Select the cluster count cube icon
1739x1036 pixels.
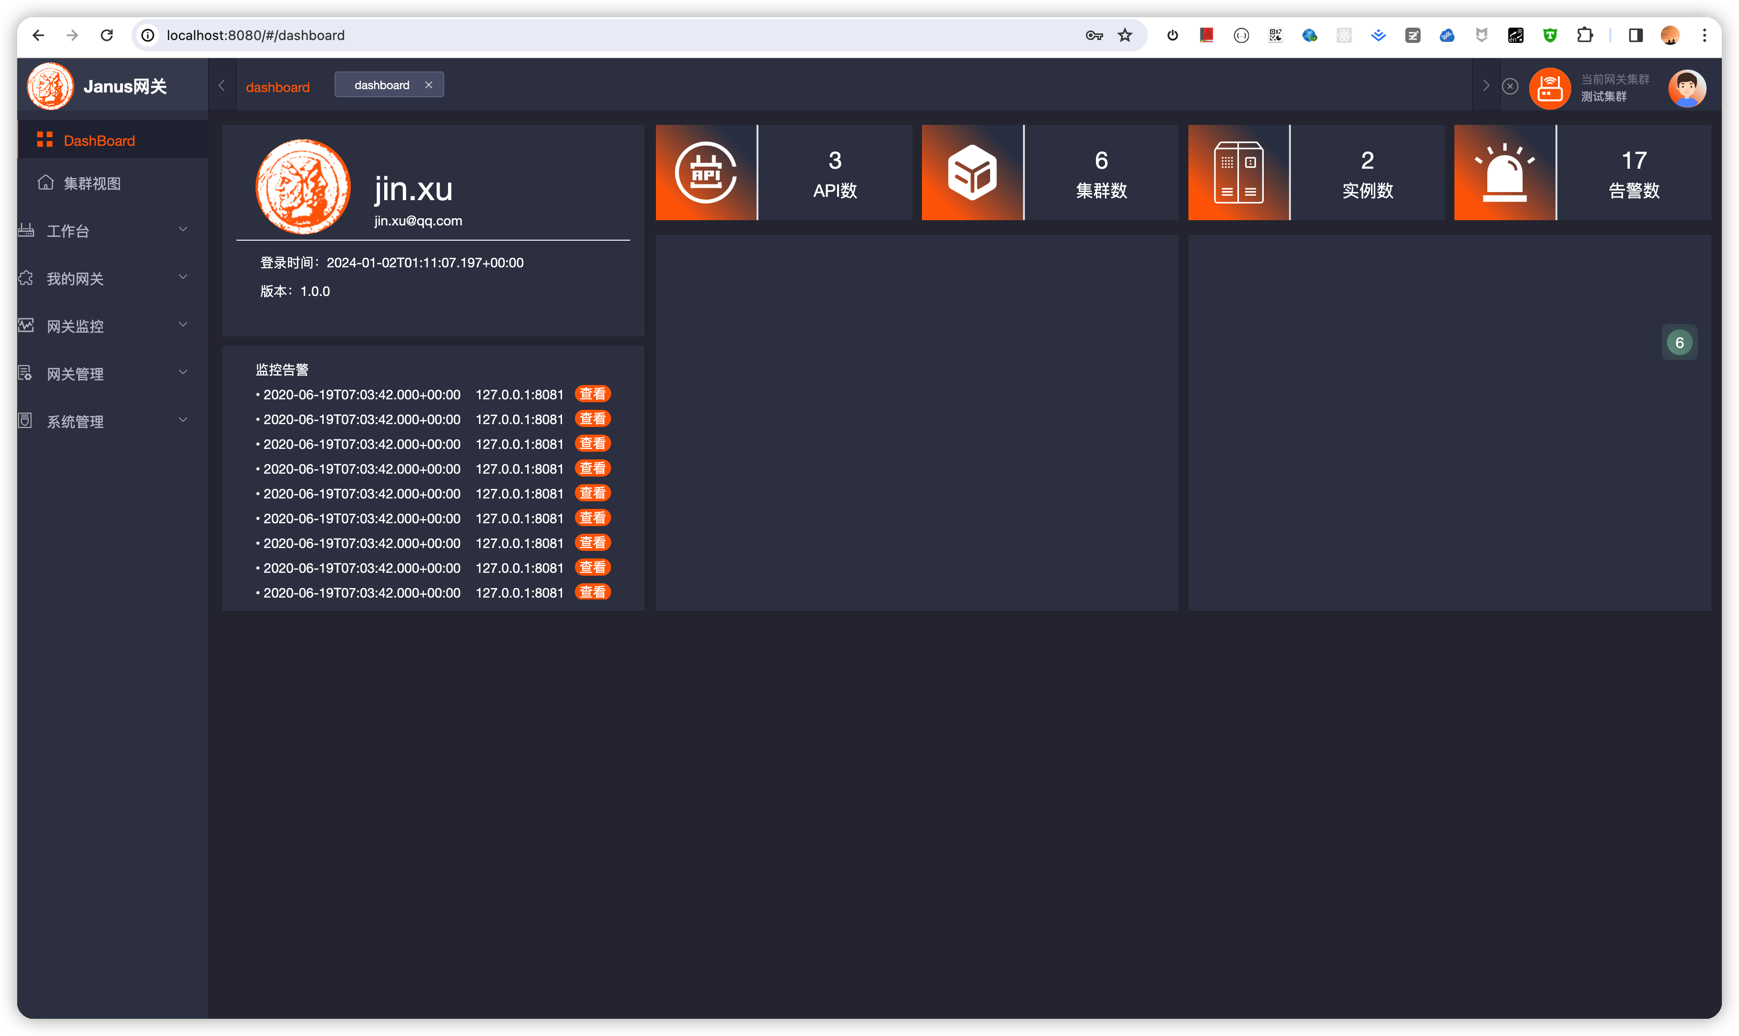[972, 173]
